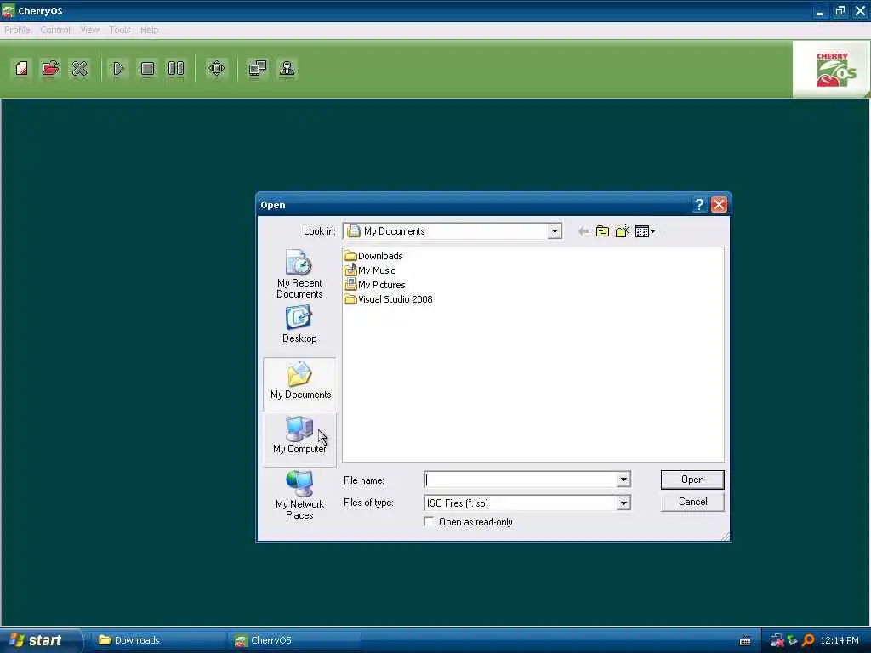Create a new folder with the toolbar icon
Screen dimensions: 871x653
(622, 231)
